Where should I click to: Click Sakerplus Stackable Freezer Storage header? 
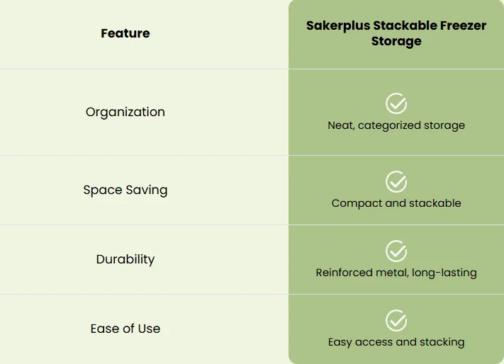coord(396,33)
